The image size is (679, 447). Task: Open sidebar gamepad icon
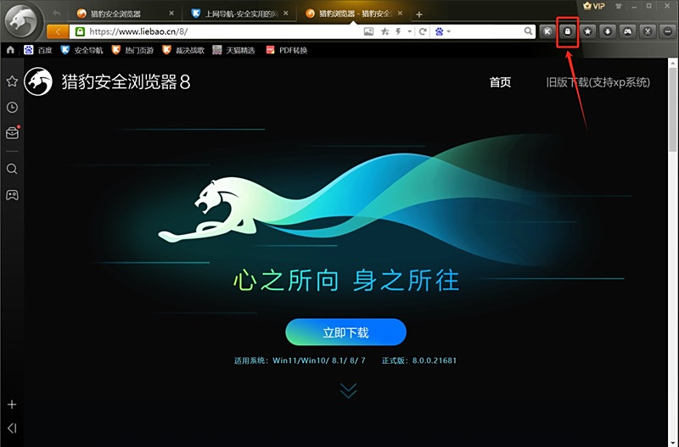12,195
